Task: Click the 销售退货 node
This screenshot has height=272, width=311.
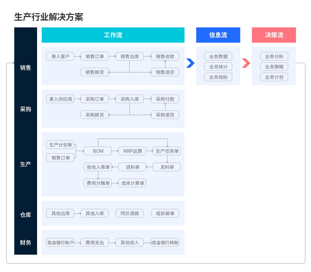Action: click(x=165, y=72)
